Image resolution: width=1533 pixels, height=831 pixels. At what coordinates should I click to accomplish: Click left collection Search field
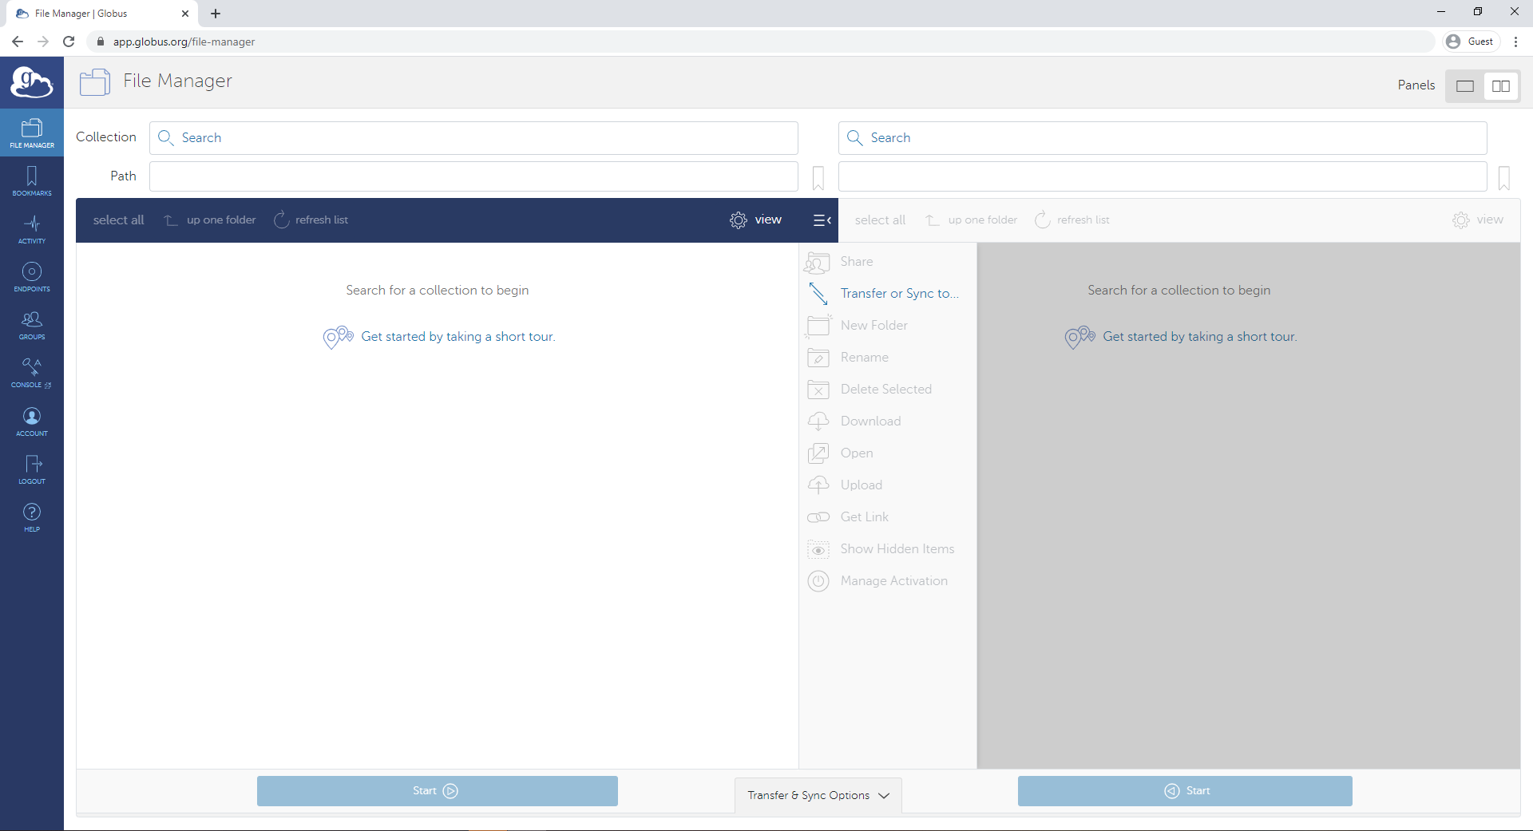point(473,138)
